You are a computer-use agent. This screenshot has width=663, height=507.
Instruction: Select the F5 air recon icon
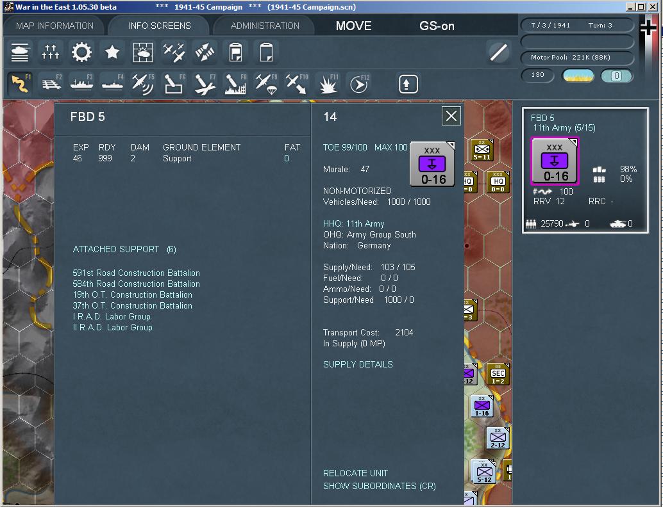tap(143, 84)
